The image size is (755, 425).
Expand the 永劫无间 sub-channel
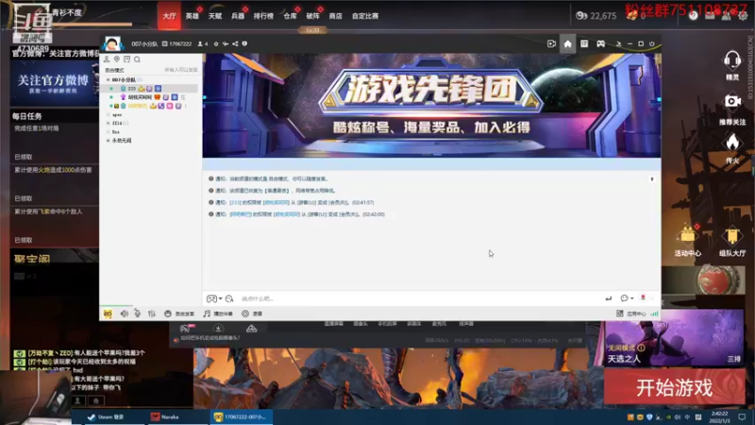click(108, 140)
